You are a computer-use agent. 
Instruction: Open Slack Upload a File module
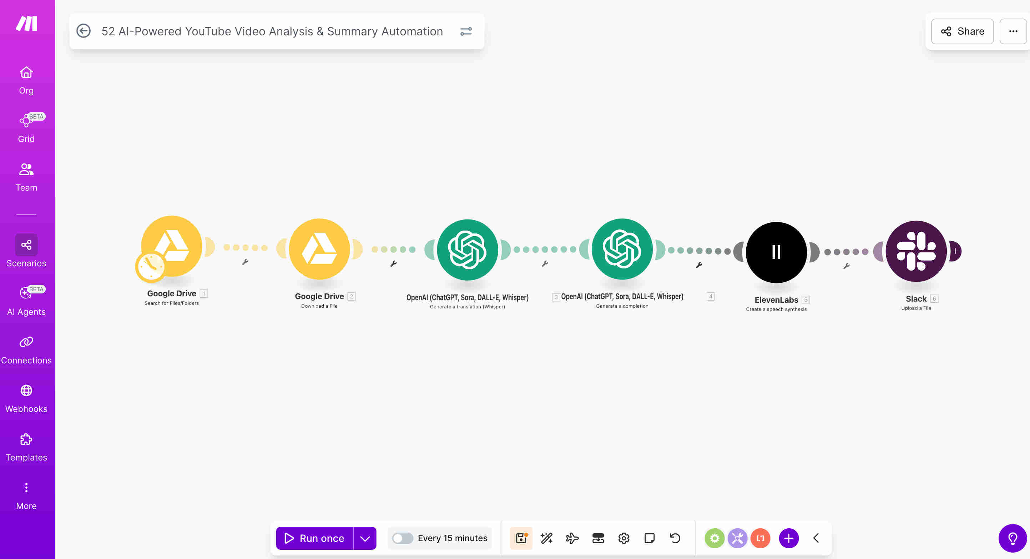pyautogui.click(x=916, y=251)
